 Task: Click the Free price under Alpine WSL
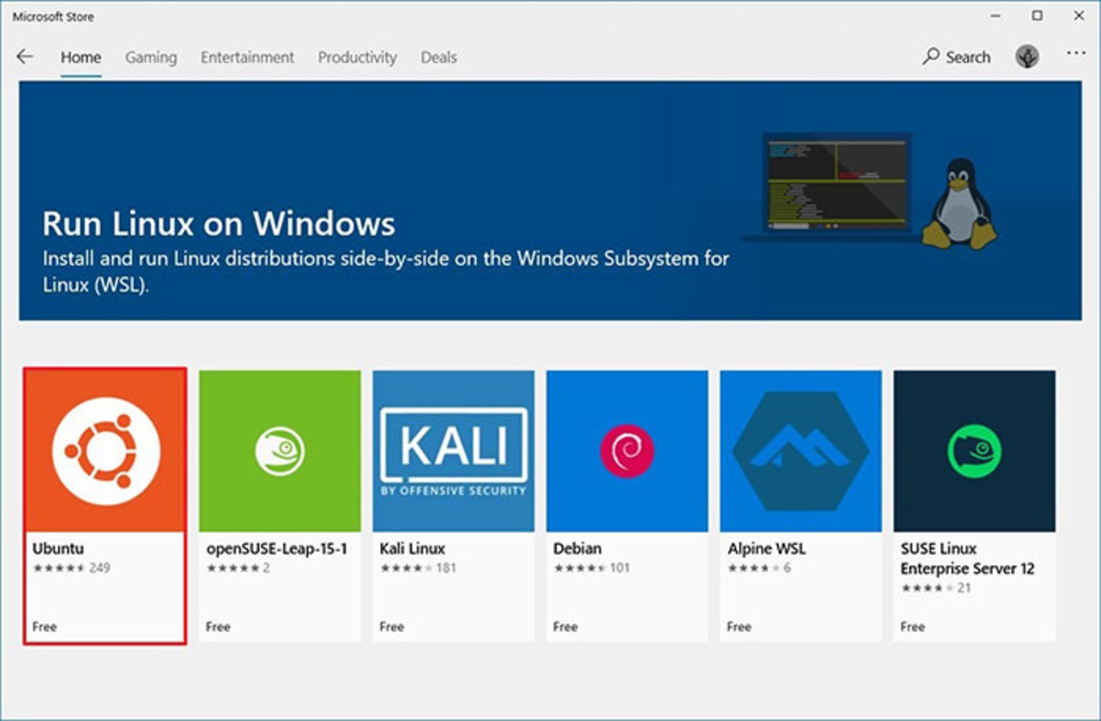pos(739,627)
